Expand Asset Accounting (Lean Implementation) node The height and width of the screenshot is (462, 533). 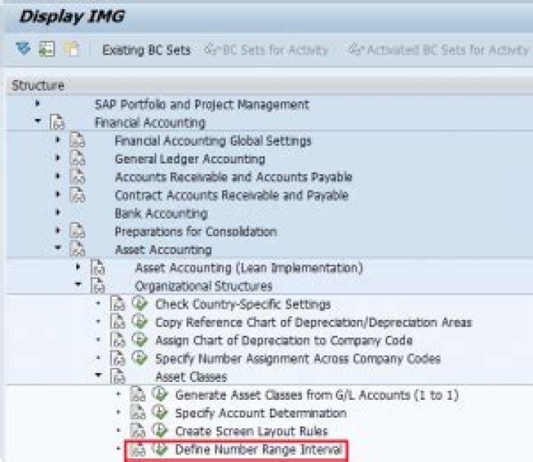pyautogui.click(x=78, y=267)
